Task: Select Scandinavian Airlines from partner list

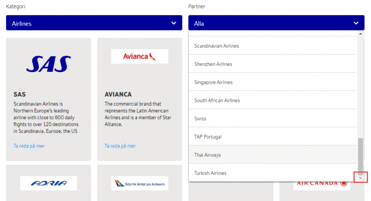Action: click(x=216, y=46)
